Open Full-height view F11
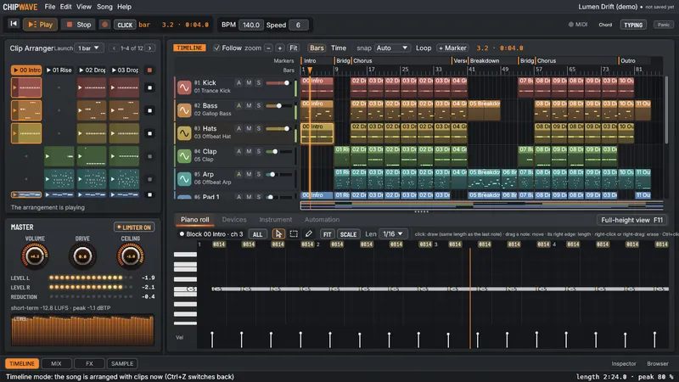 631,220
